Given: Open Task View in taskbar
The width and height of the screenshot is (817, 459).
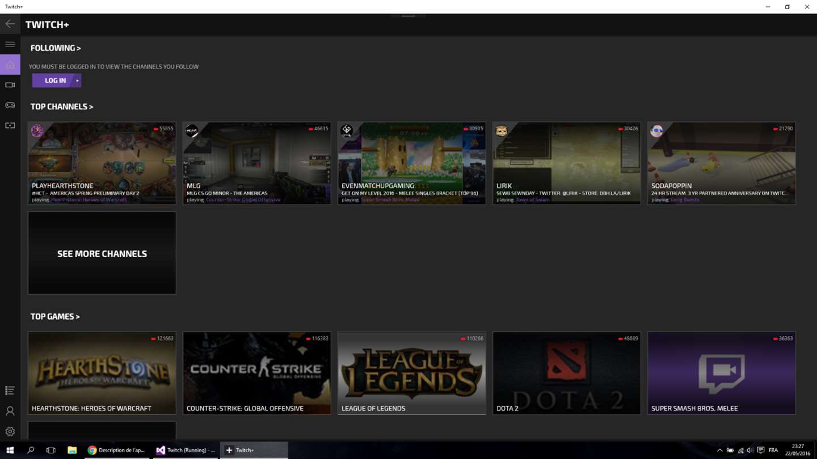Looking at the screenshot, I should [x=51, y=450].
